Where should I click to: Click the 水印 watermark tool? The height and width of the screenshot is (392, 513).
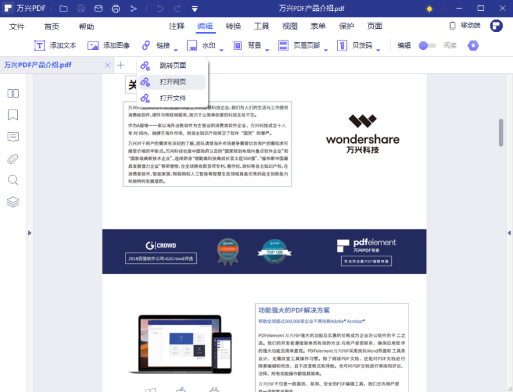pyautogui.click(x=202, y=45)
